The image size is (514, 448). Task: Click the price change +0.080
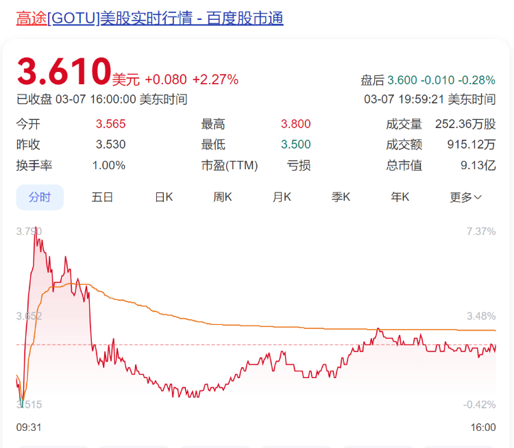click(166, 79)
